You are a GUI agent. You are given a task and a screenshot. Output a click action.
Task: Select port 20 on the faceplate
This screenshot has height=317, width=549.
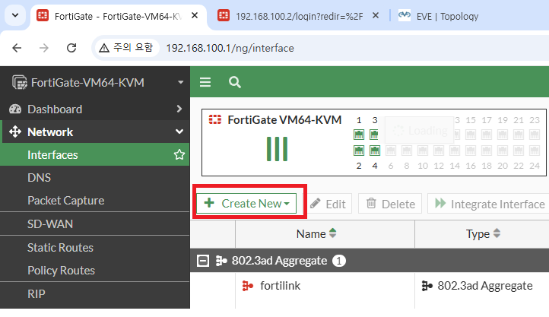[x=503, y=151]
